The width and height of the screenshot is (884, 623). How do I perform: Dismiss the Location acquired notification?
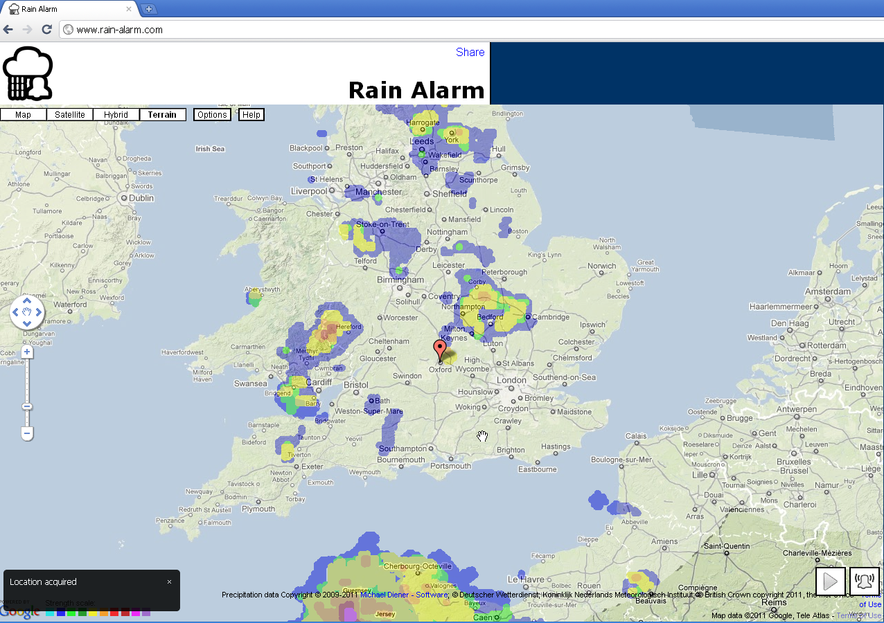coord(169,582)
